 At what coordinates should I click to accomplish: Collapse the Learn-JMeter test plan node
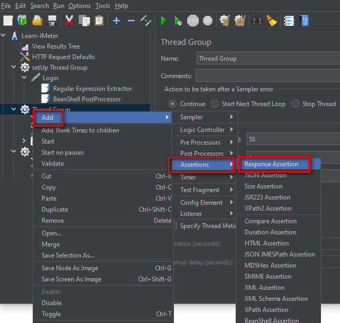click(x=3, y=35)
